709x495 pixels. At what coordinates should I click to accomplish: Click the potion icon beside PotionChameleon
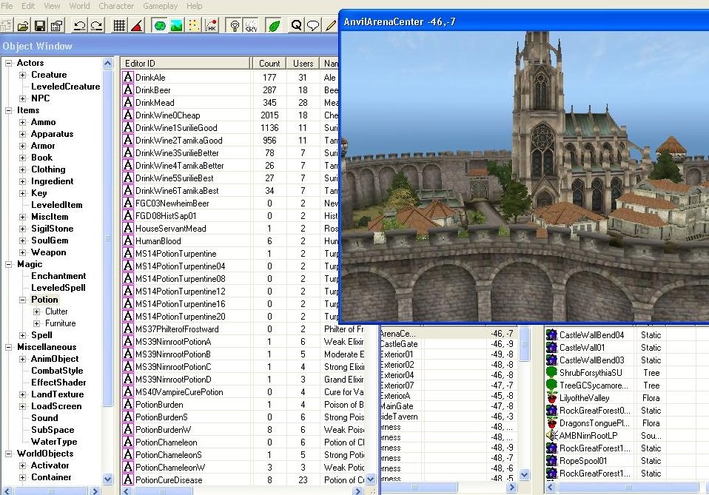coord(128,442)
